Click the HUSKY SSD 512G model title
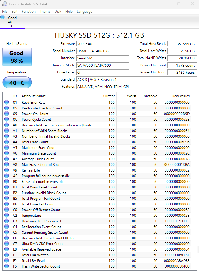The width and height of the screenshot is (199, 272). tap(100, 35)
